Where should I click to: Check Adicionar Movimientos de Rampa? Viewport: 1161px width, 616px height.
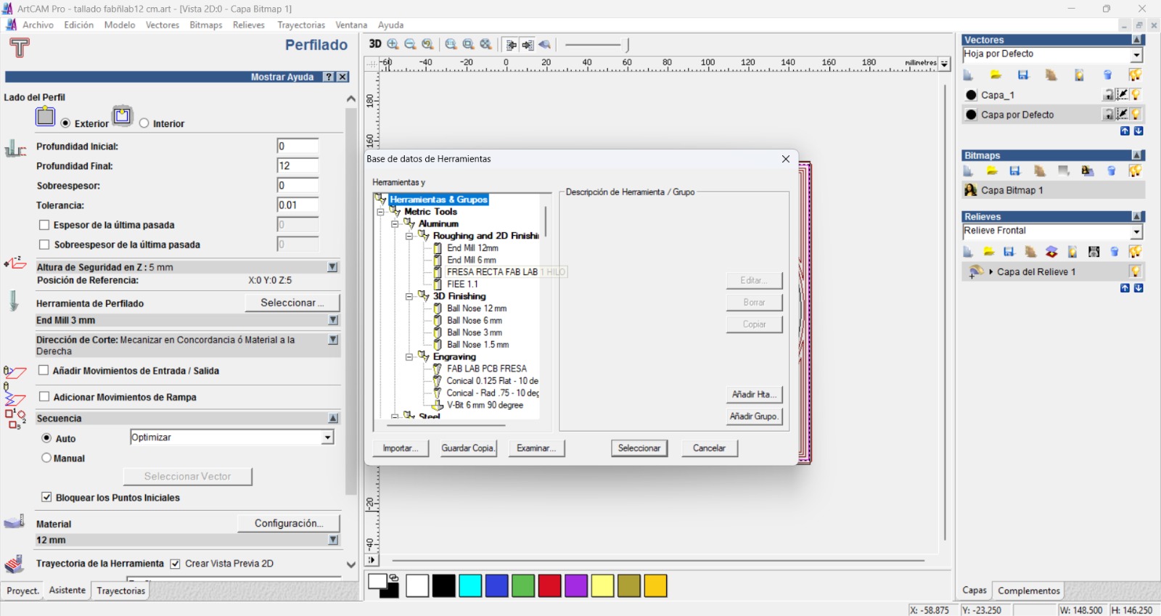point(44,397)
